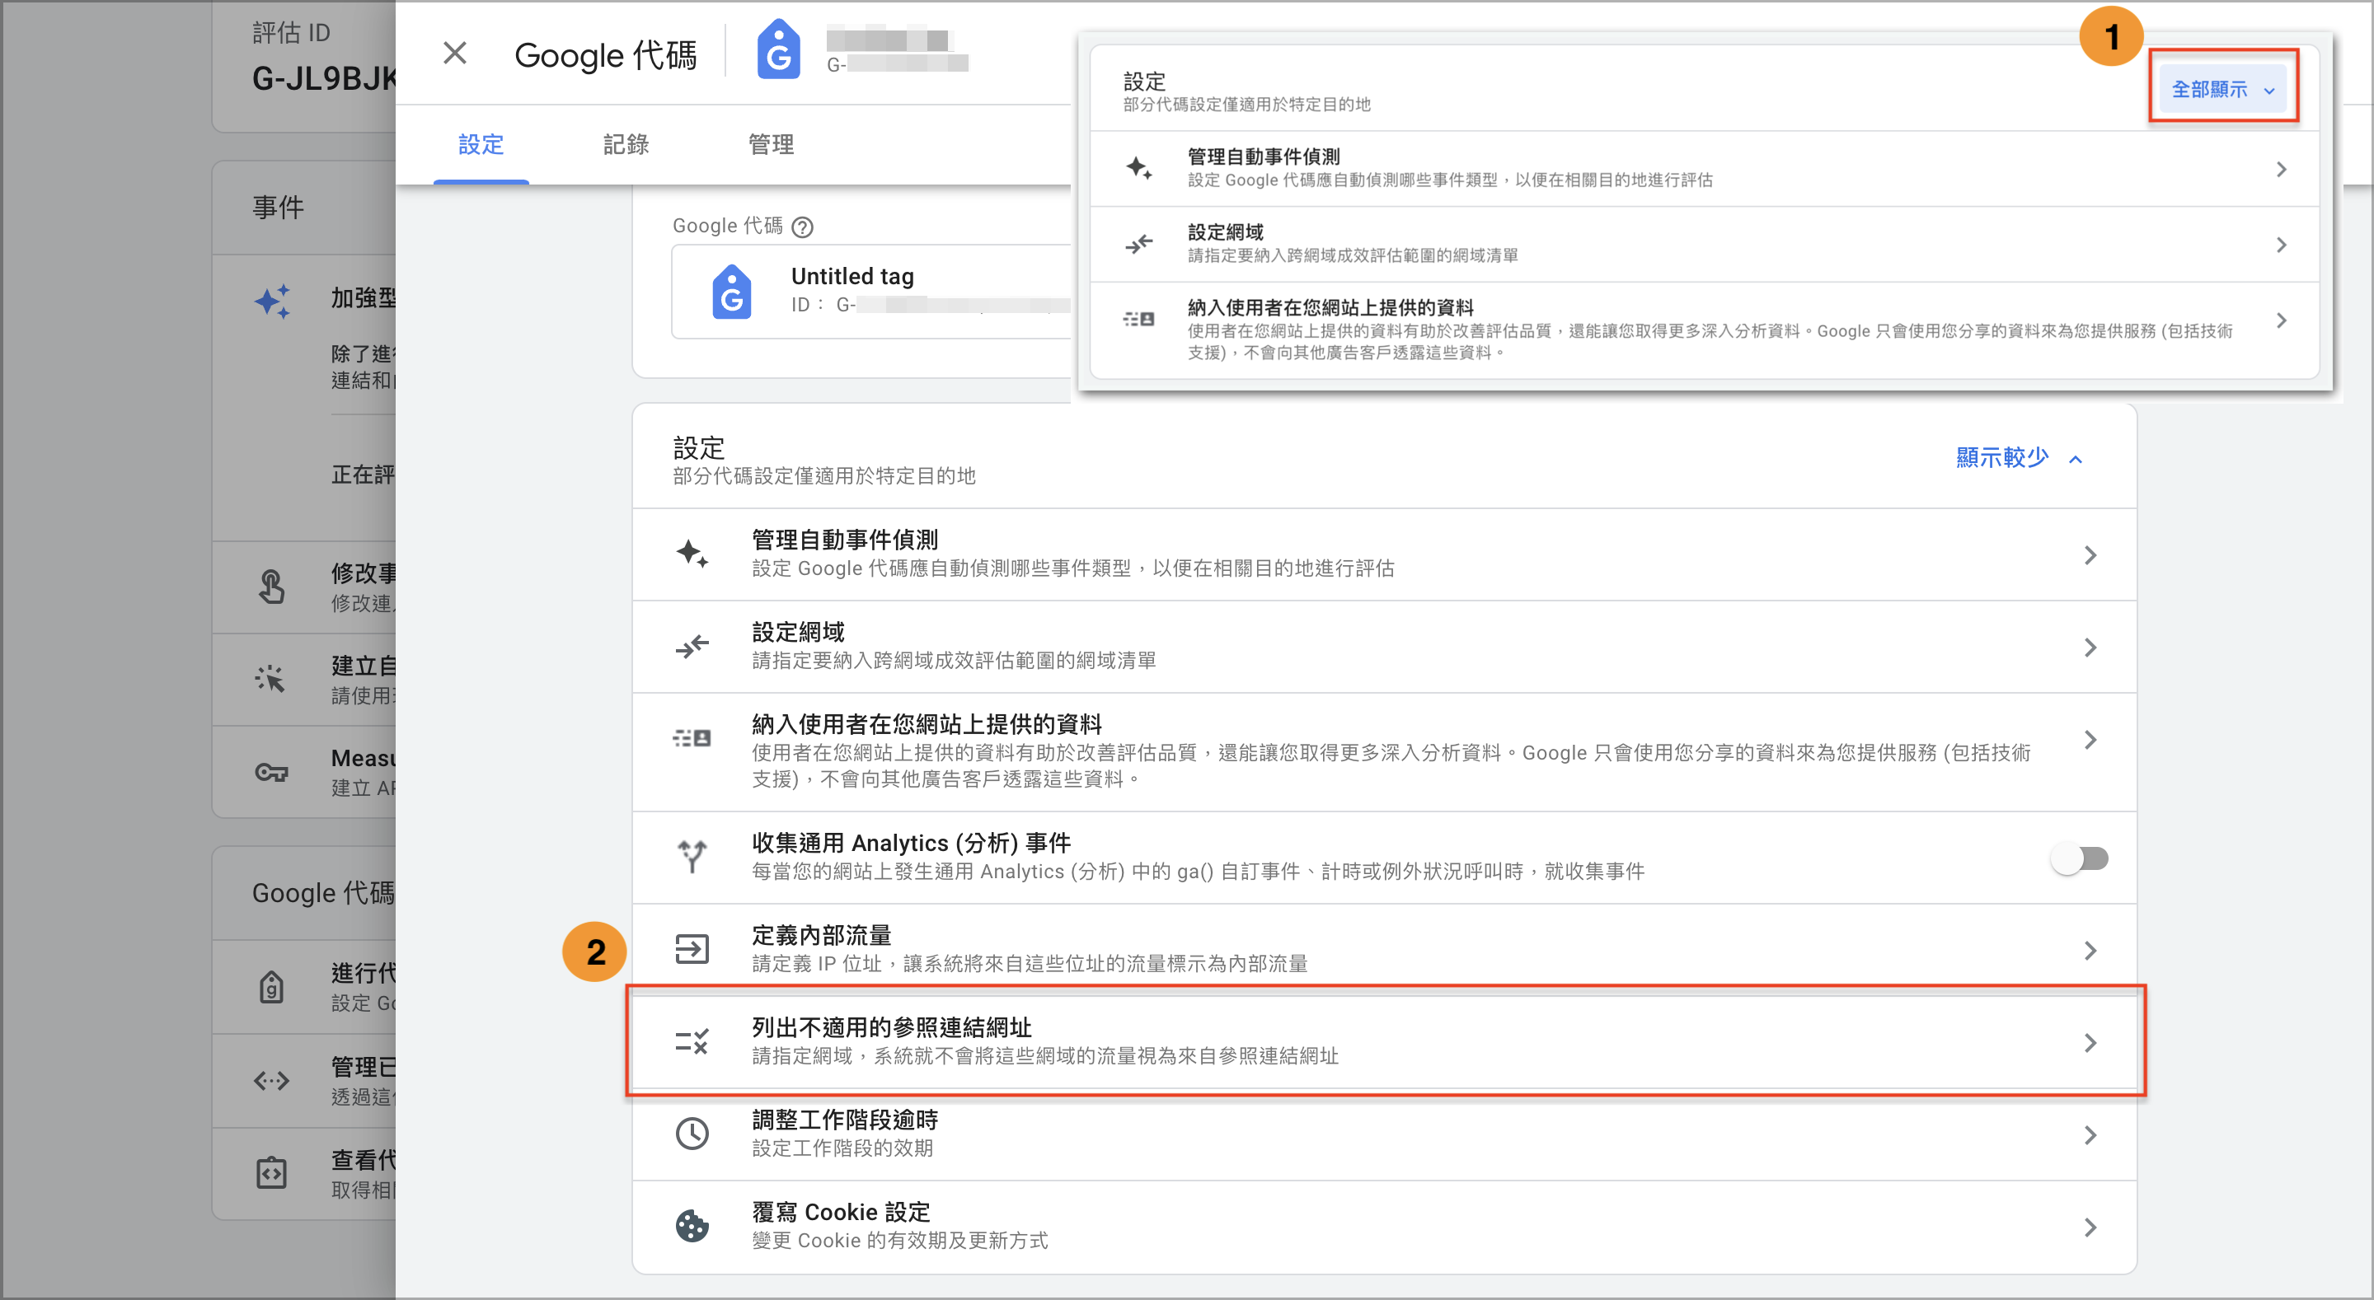
Task: Select the Untitled tag card
Action: click(872, 291)
